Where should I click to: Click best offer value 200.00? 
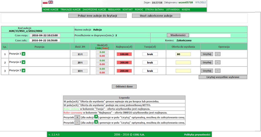click(124, 71)
